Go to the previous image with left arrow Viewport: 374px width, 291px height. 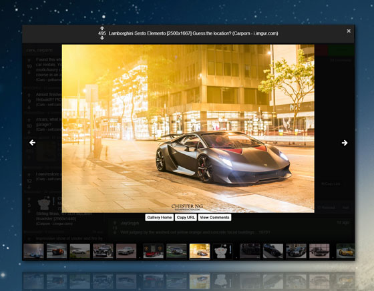33,143
